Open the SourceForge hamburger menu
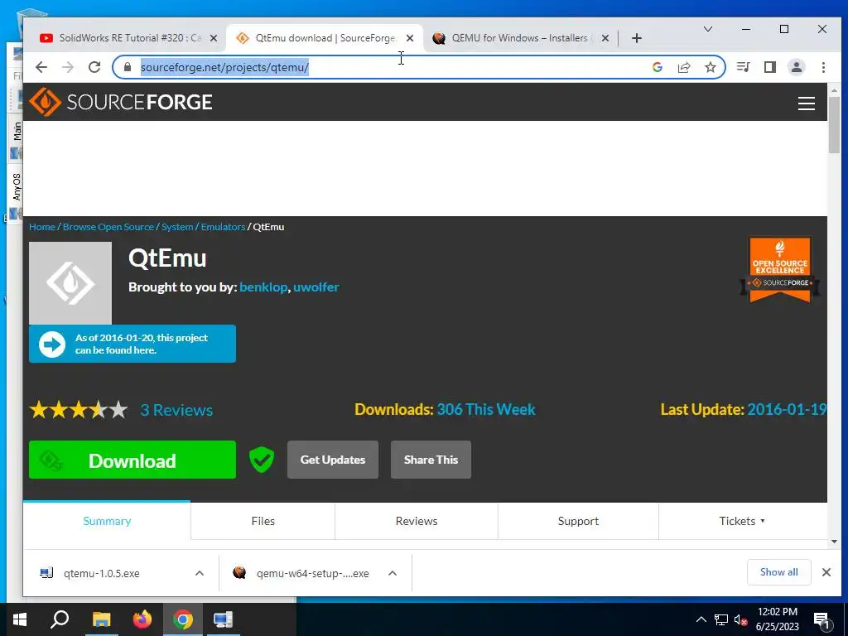This screenshot has width=848, height=636. click(807, 103)
